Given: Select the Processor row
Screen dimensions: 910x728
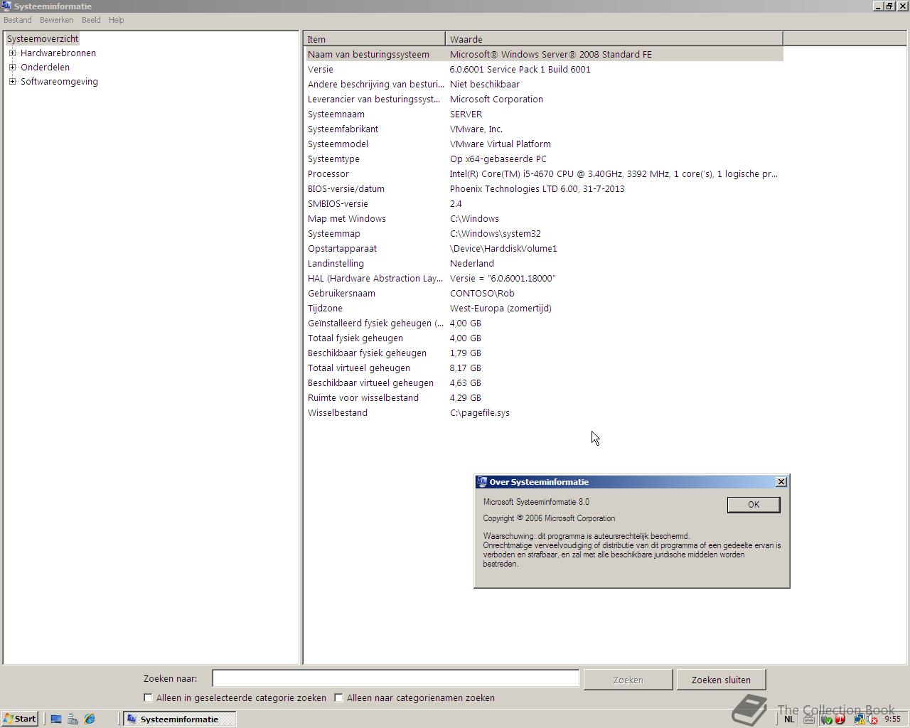Looking at the screenshot, I should [544, 173].
